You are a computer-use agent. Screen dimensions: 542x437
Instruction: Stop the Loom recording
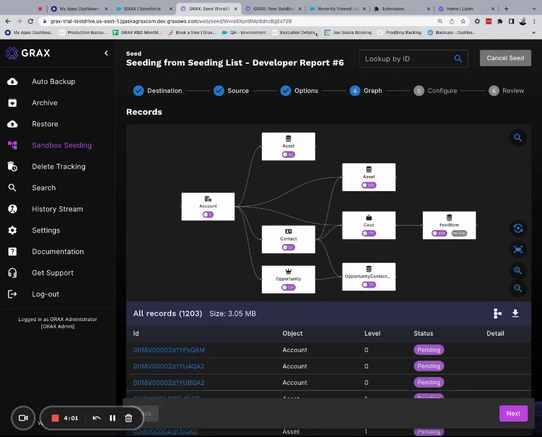[55, 418]
